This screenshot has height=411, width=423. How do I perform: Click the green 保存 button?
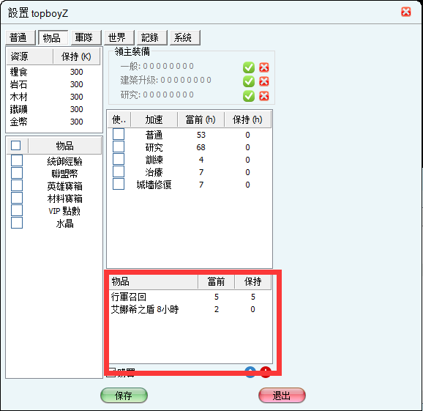tap(124, 396)
